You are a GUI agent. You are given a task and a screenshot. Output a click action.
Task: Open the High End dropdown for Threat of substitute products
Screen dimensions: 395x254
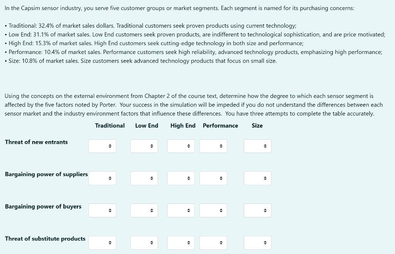181,242
